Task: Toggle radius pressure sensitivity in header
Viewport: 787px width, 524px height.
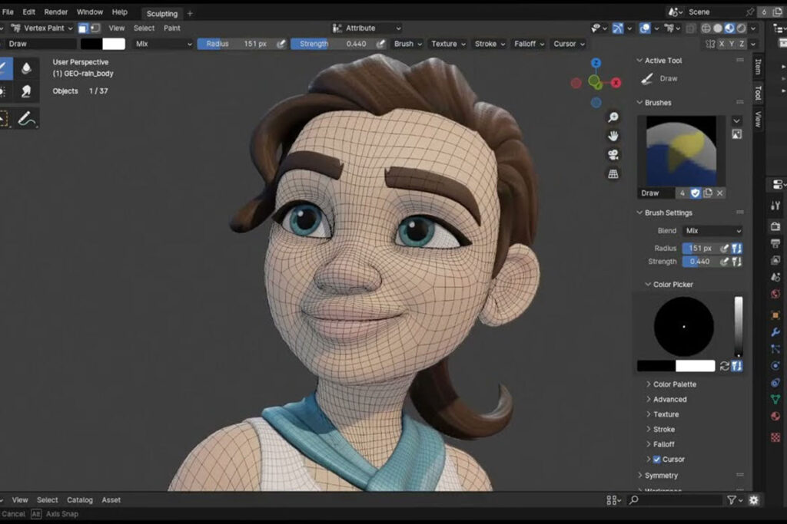Action: click(x=281, y=44)
